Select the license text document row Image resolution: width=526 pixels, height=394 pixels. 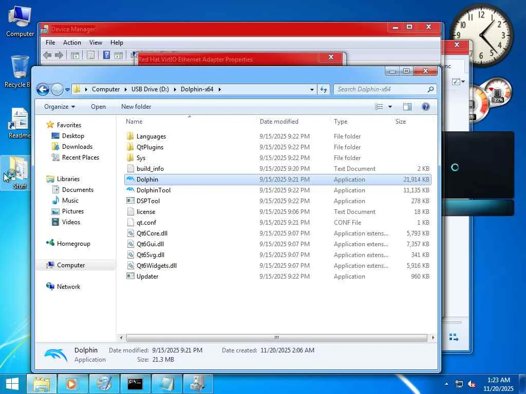pos(278,212)
